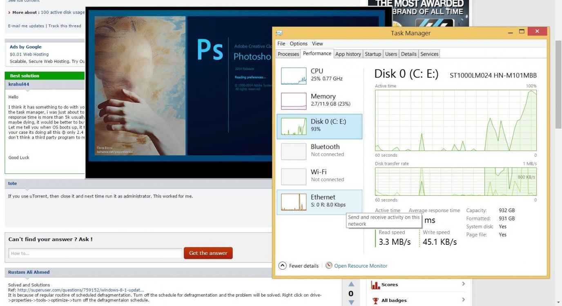562x306 pixels.
Task: Click the How to... question input field
Action: pyautogui.click(x=95, y=253)
